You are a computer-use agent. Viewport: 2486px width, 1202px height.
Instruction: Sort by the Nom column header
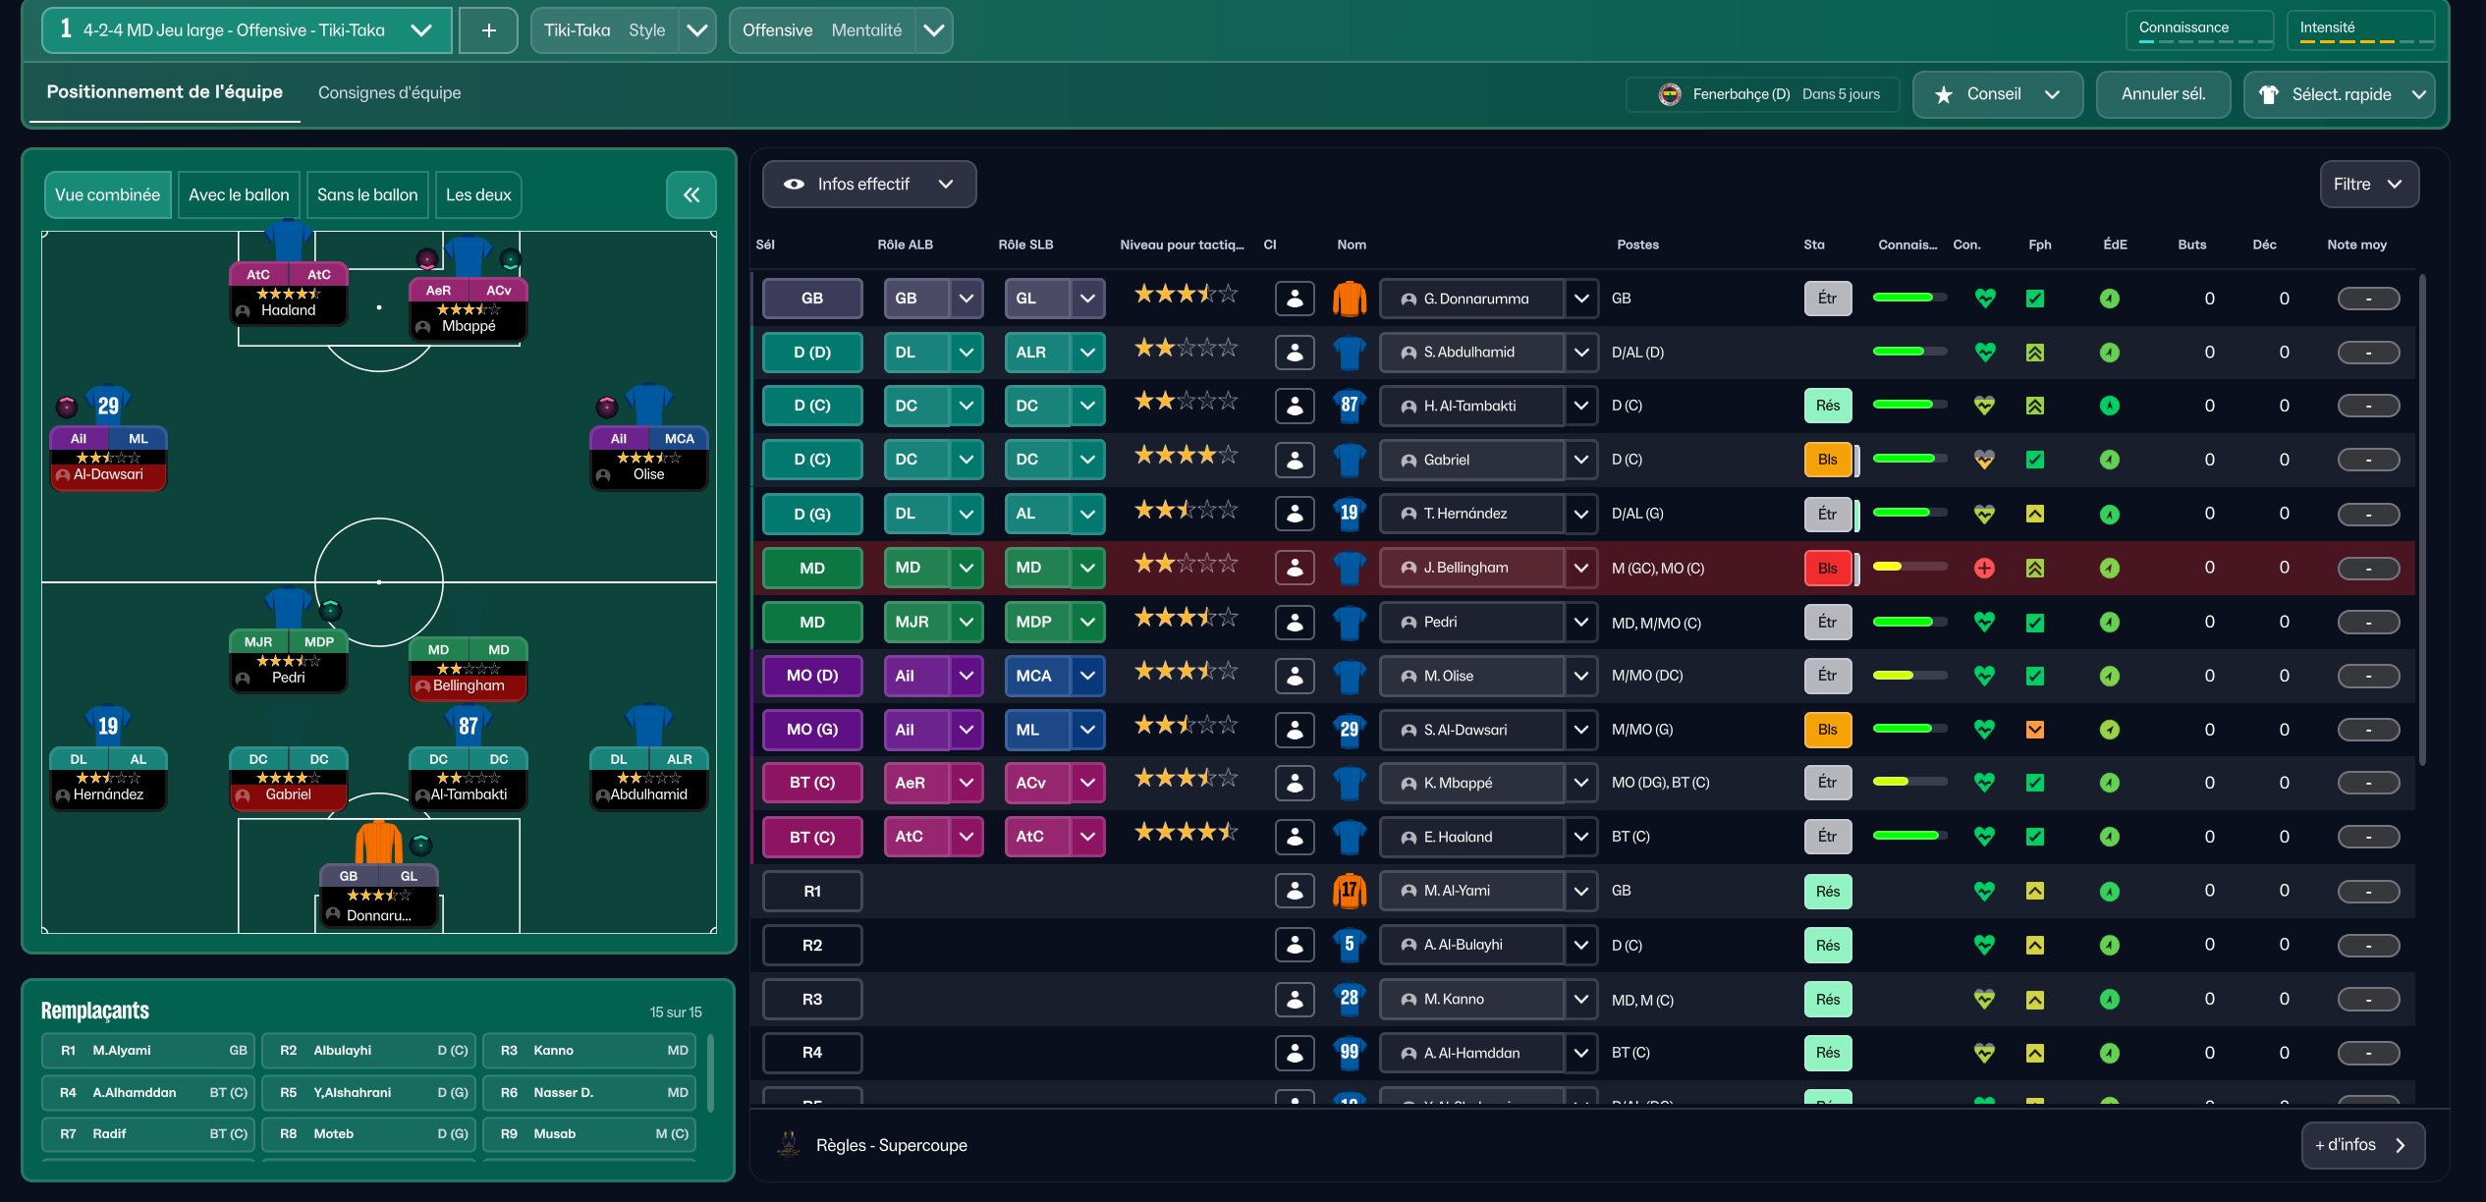pyautogui.click(x=1352, y=245)
